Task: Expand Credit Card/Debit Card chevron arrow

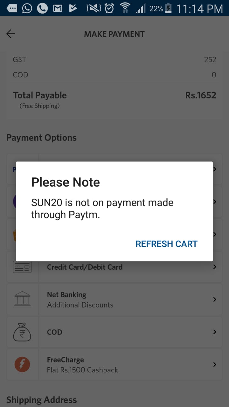Action: click(215, 267)
